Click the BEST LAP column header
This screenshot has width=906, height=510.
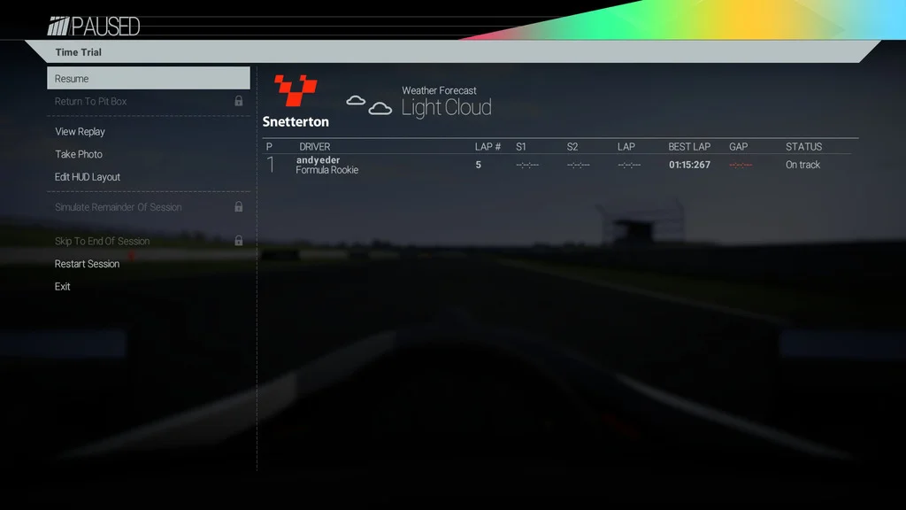coord(689,147)
